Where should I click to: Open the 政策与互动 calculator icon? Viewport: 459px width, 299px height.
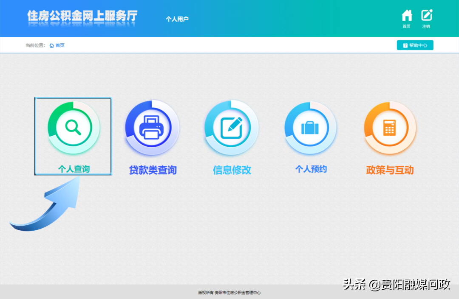pos(389,127)
